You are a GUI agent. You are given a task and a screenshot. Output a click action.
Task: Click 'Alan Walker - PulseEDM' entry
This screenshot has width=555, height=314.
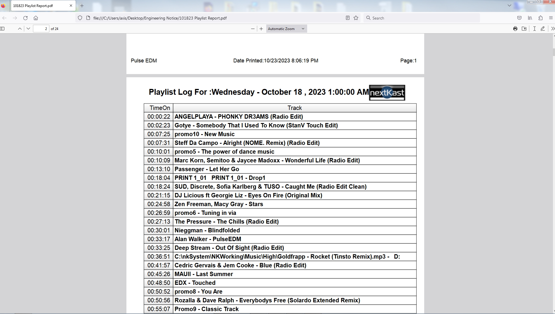[280, 239]
